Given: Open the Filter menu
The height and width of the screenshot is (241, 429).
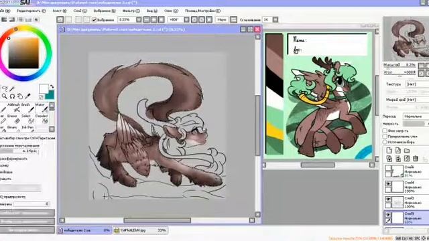Looking at the screenshot, I should pos(131,11).
